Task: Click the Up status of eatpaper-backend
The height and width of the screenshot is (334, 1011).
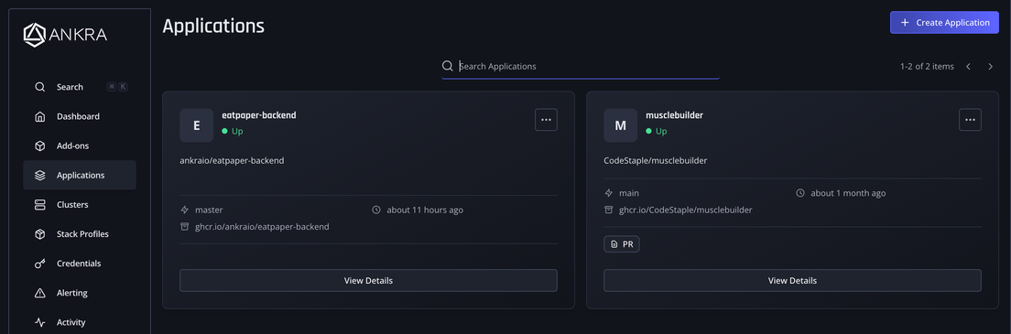Action: [232, 131]
